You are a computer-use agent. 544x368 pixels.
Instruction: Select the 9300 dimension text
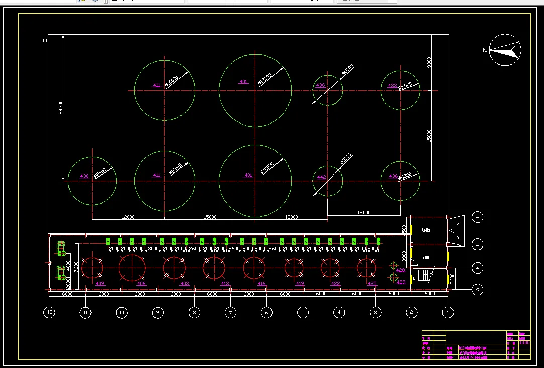429,62
